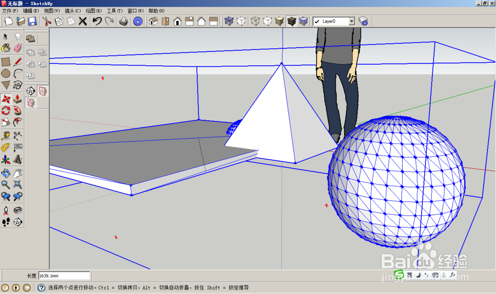496x294 pixels.
Task: Activate the Paint Bucket tool
Action: pyautogui.click(x=6, y=48)
